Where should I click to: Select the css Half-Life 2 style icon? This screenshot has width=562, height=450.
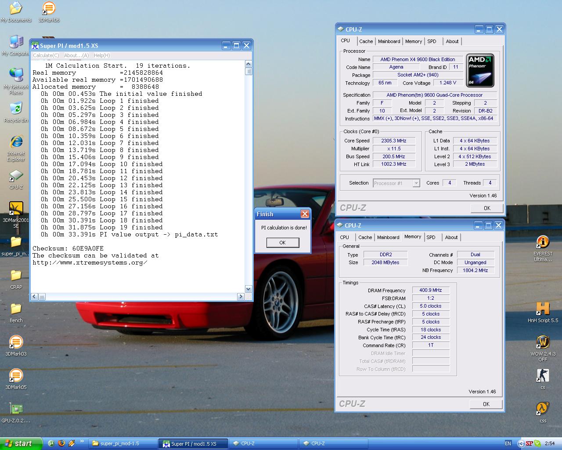coord(543,413)
